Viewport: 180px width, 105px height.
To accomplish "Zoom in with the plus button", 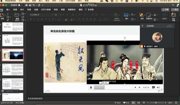I will click(165, 103).
